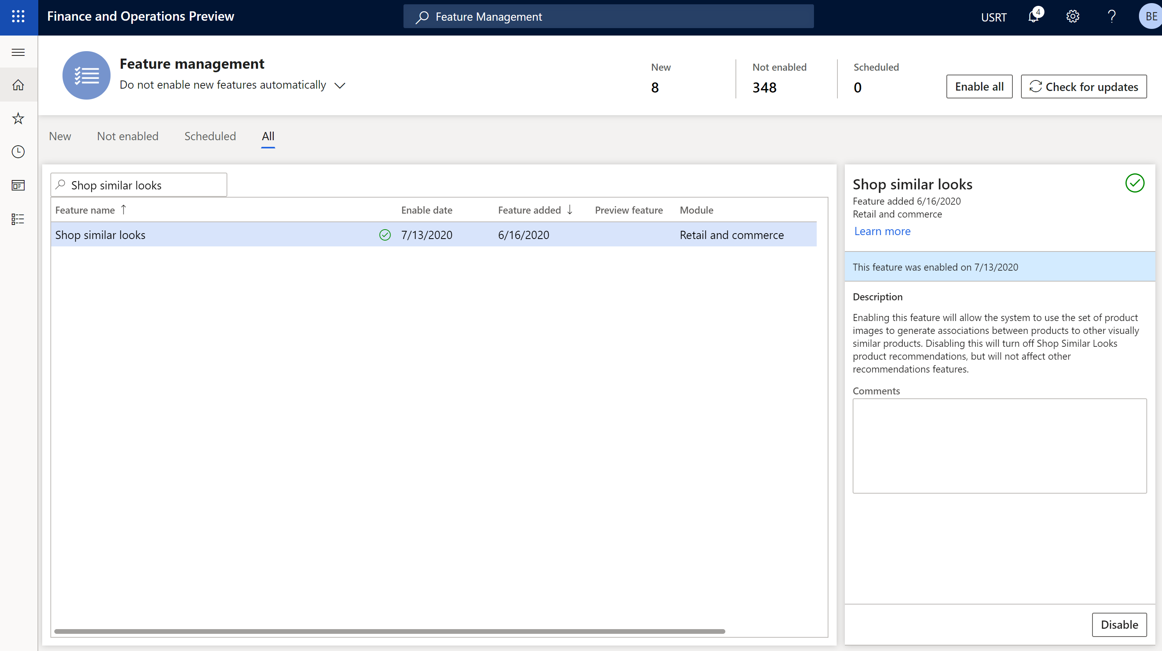Click the Home panel icon
1162x651 pixels.
point(19,85)
